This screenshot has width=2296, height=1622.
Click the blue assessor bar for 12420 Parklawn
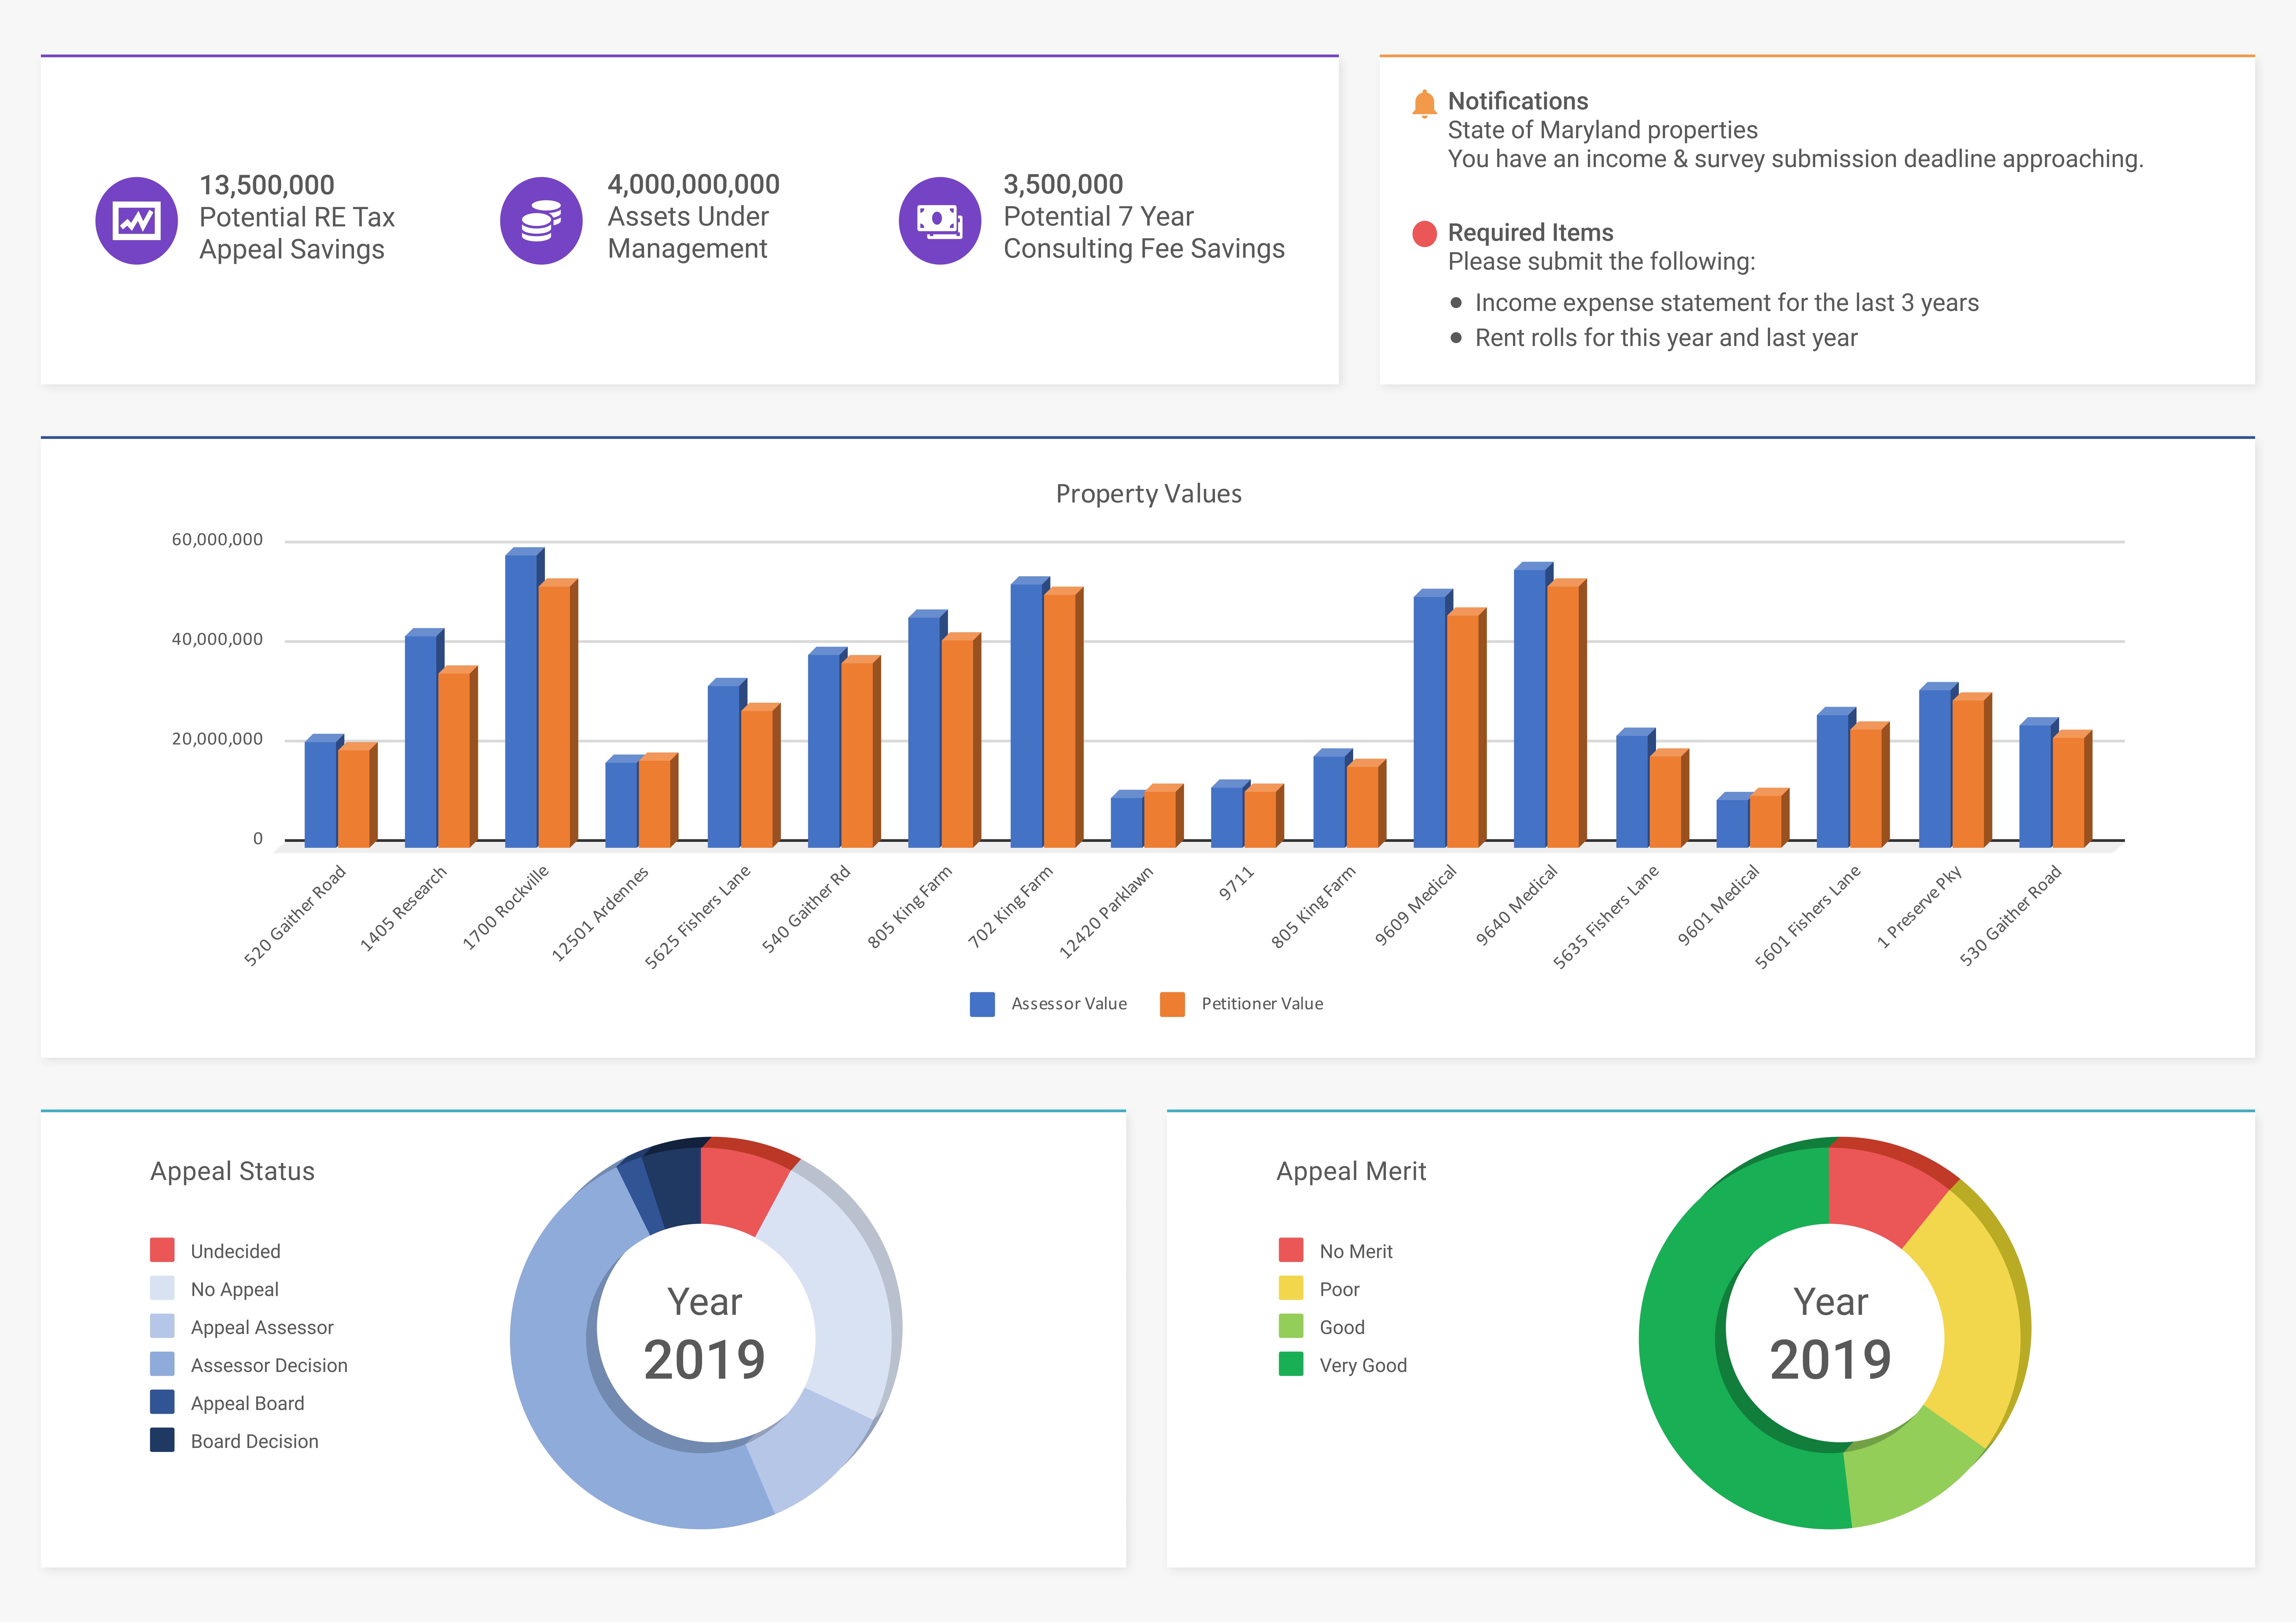(x=1127, y=822)
